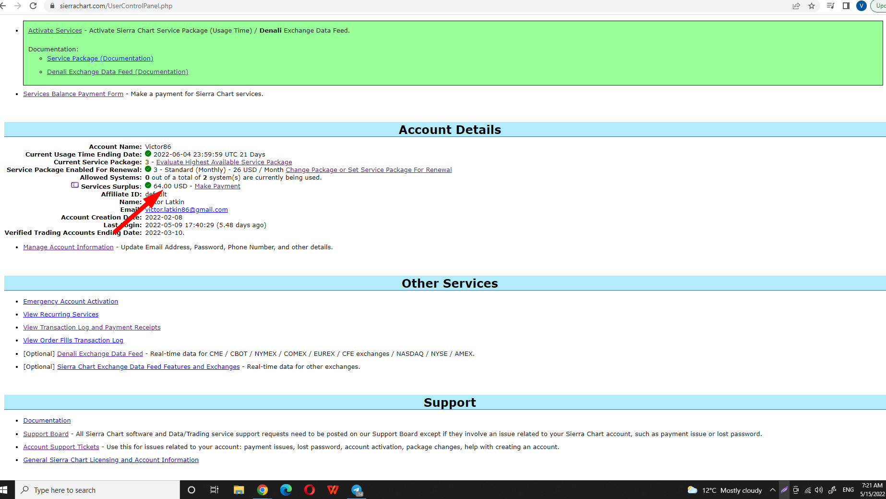This screenshot has height=499, width=886.
Task: Click the browser forward arrow
Action: click(18, 6)
